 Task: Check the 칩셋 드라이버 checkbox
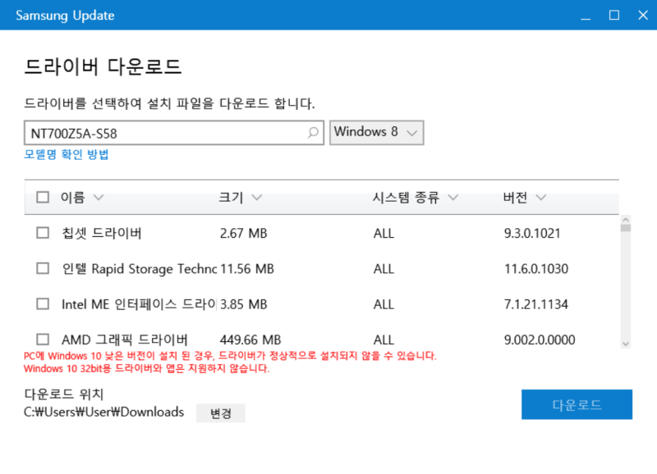pos(43,233)
